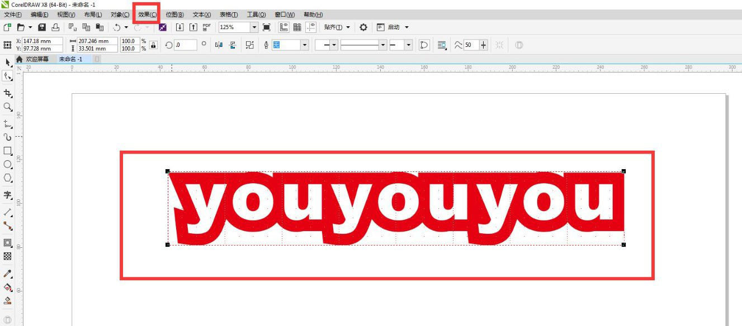Toggle show grid button
This screenshot has height=326, width=742.
(297, 27)
